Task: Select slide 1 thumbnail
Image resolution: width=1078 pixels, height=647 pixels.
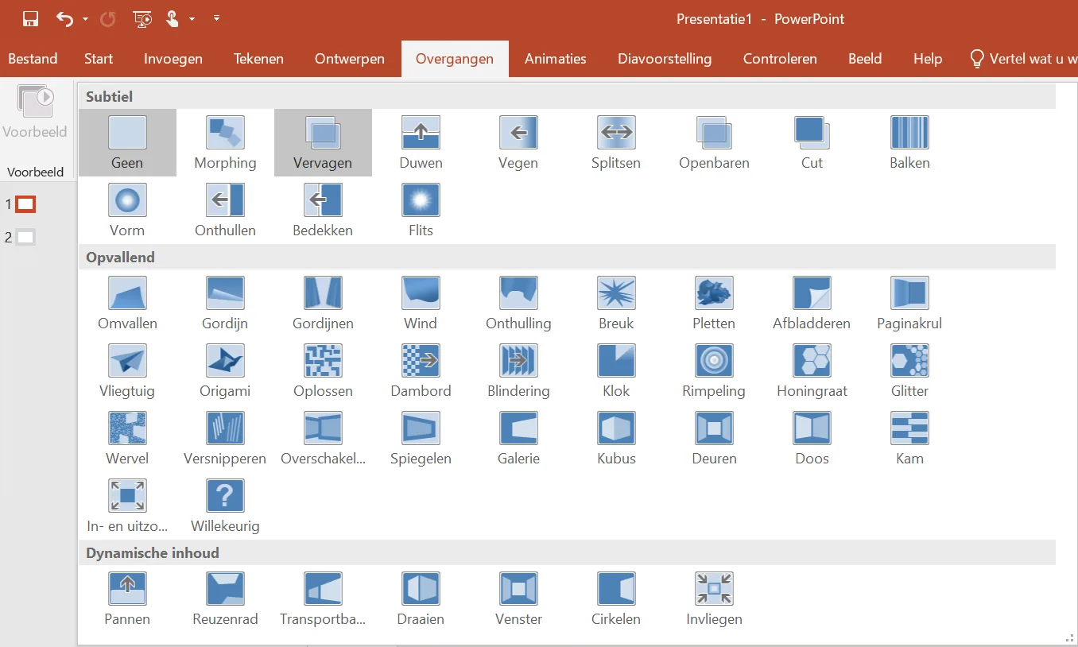Action: point(26,204)
